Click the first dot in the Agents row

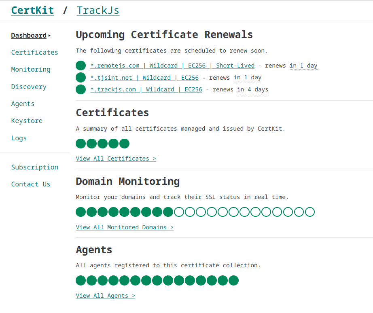coord(81,280)
